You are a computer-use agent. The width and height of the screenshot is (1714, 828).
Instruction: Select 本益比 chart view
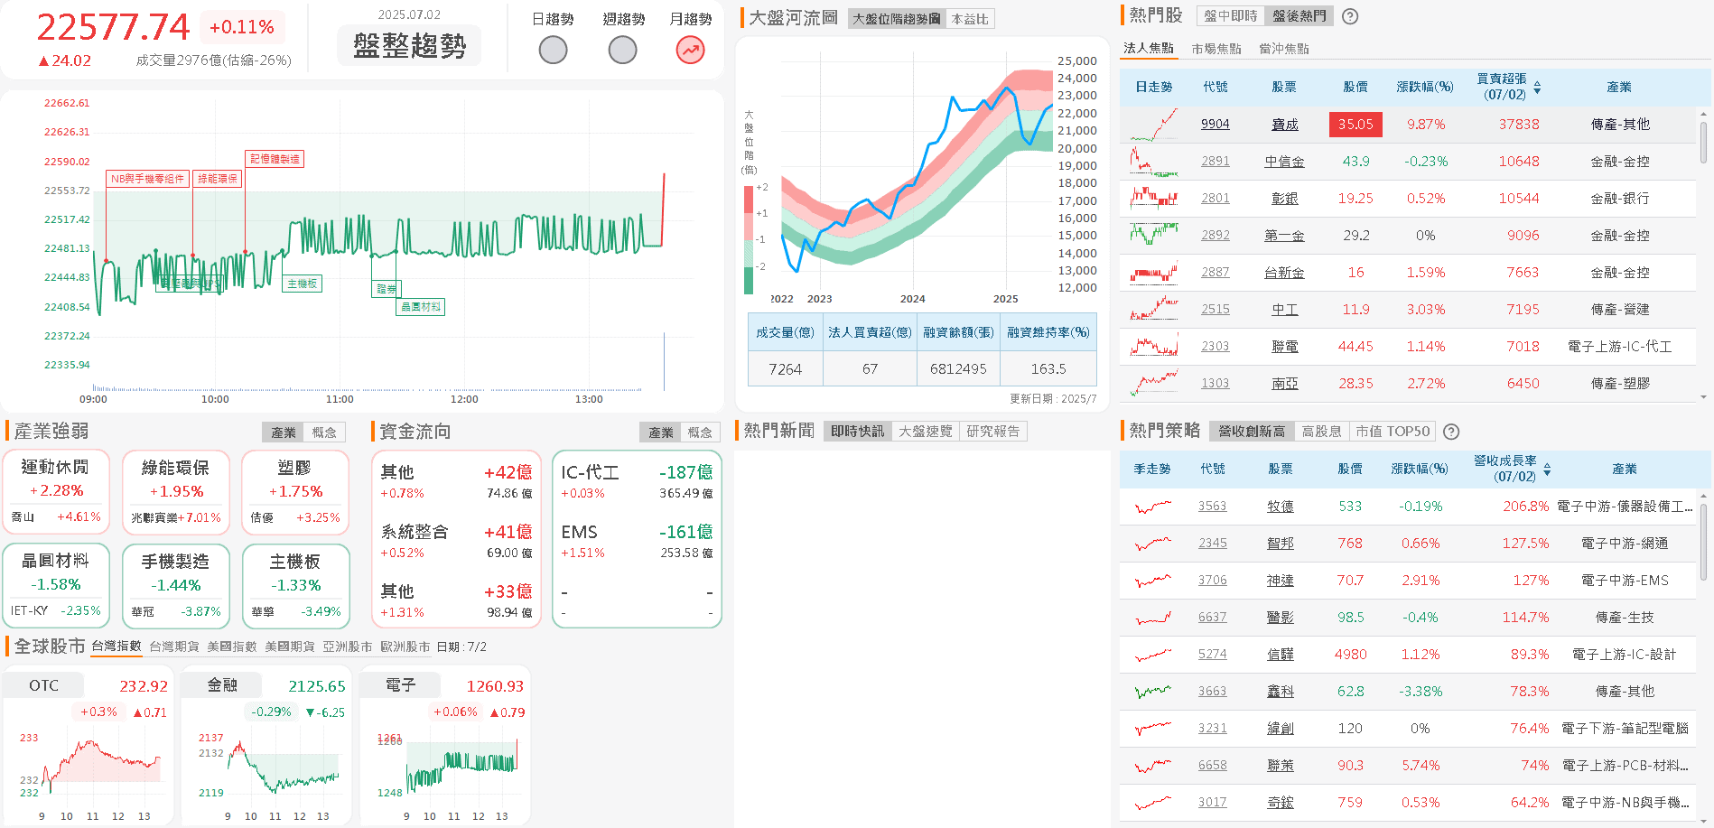point(970,19)
